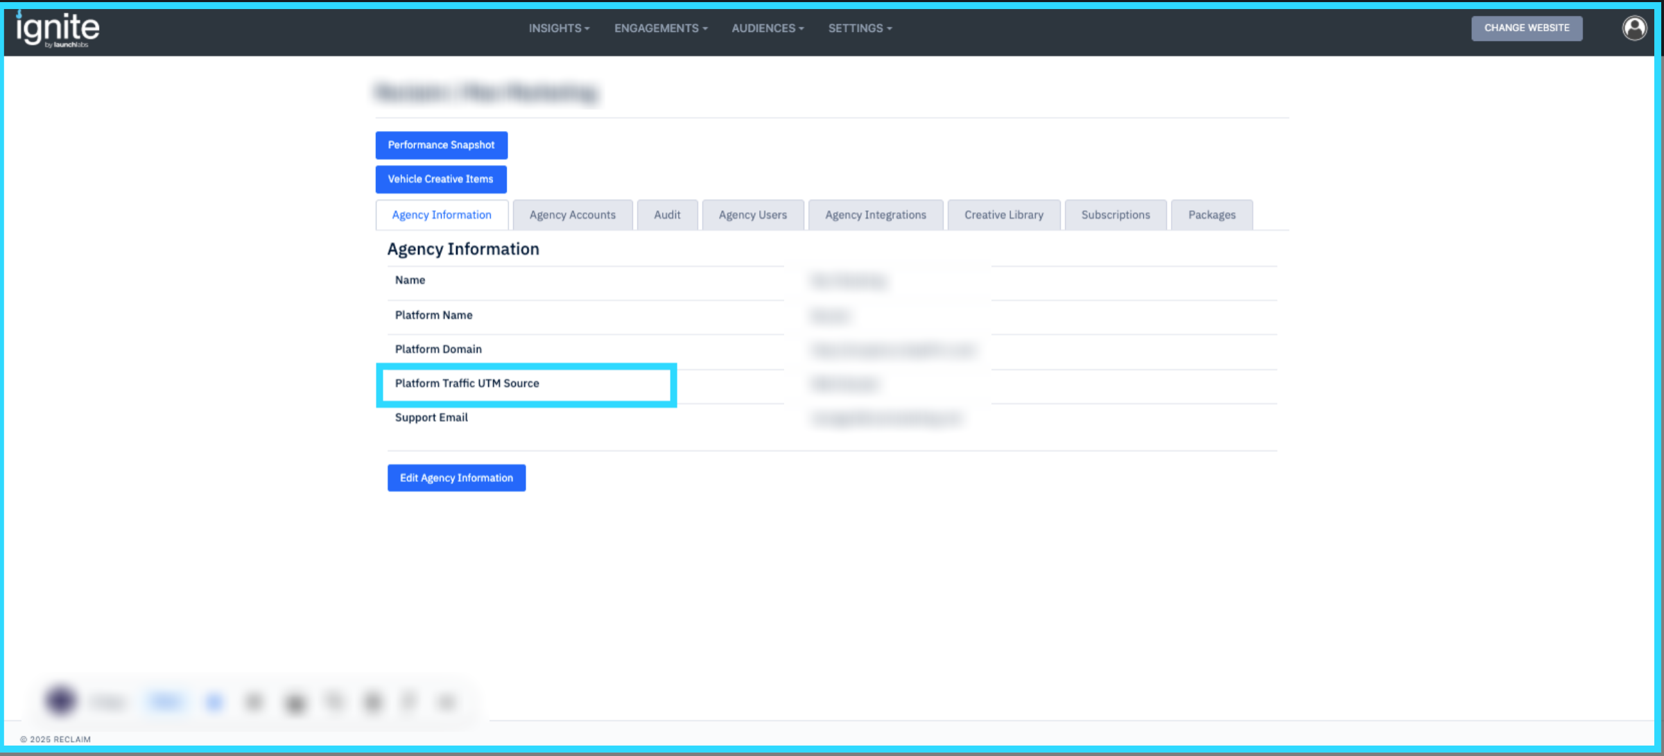Open the Performance Snapshot button

[x=441, y=145]
